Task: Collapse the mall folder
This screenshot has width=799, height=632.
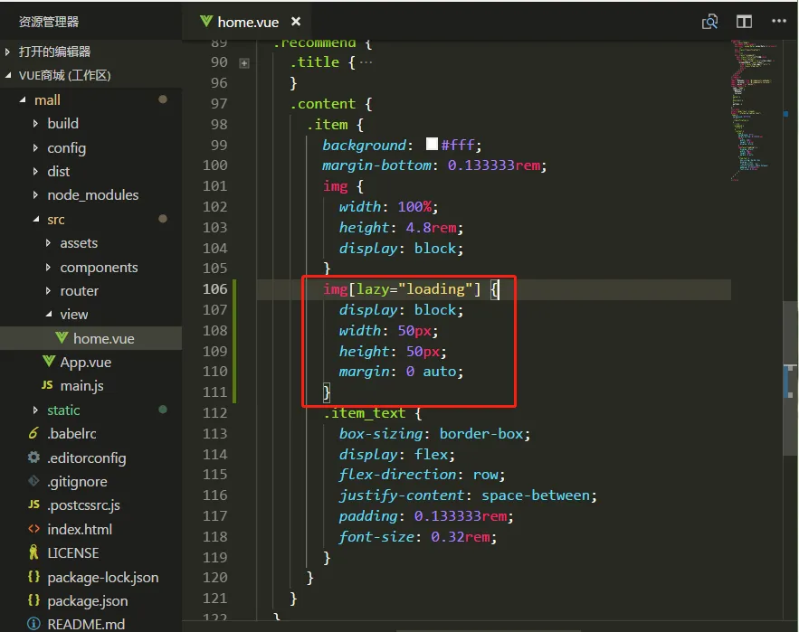Action: click(x=24, y=100)
